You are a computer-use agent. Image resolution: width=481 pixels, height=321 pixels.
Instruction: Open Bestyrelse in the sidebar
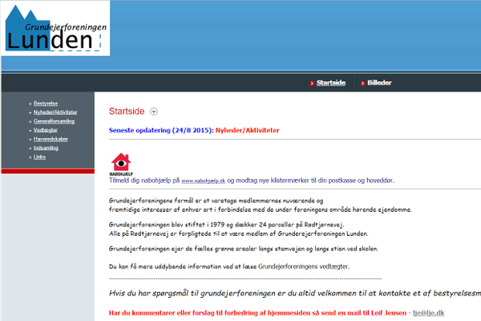click(x=46, y=104)
